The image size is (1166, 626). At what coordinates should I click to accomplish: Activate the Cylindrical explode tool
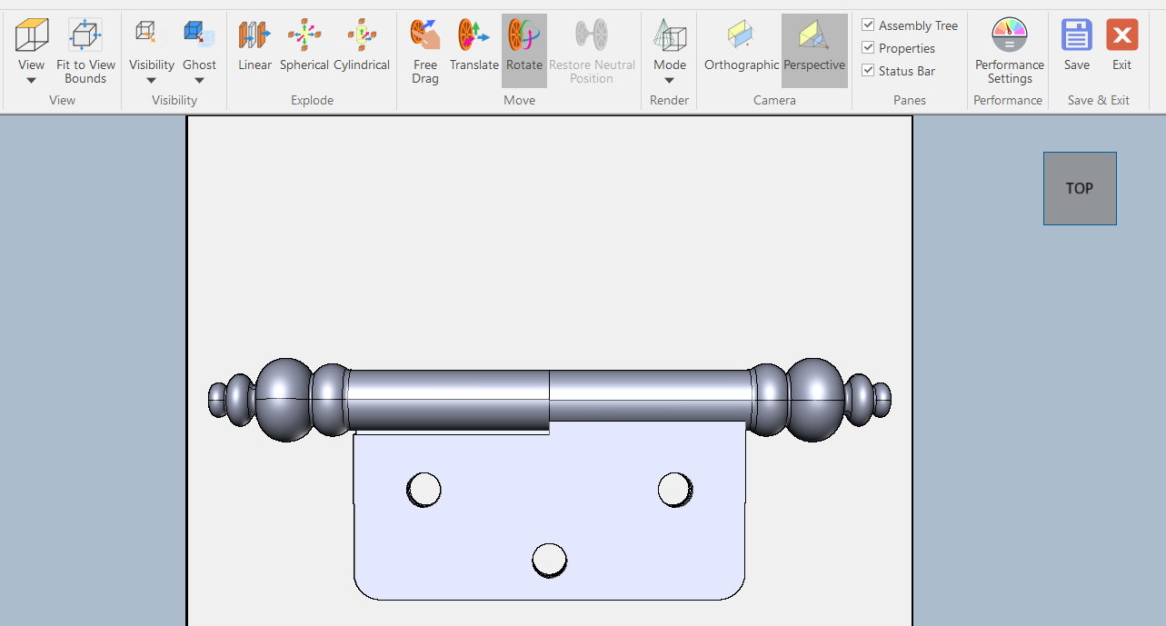pyautogui.click(x=361, y=36)
